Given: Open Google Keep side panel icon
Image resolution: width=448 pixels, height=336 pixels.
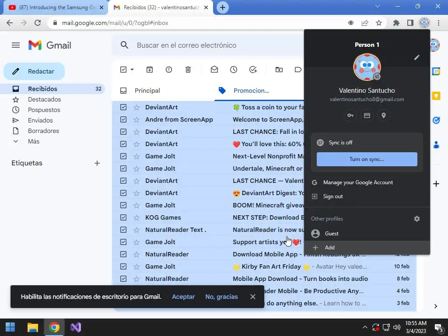Looking at the screenshot, I should click(x=436, y=96).
